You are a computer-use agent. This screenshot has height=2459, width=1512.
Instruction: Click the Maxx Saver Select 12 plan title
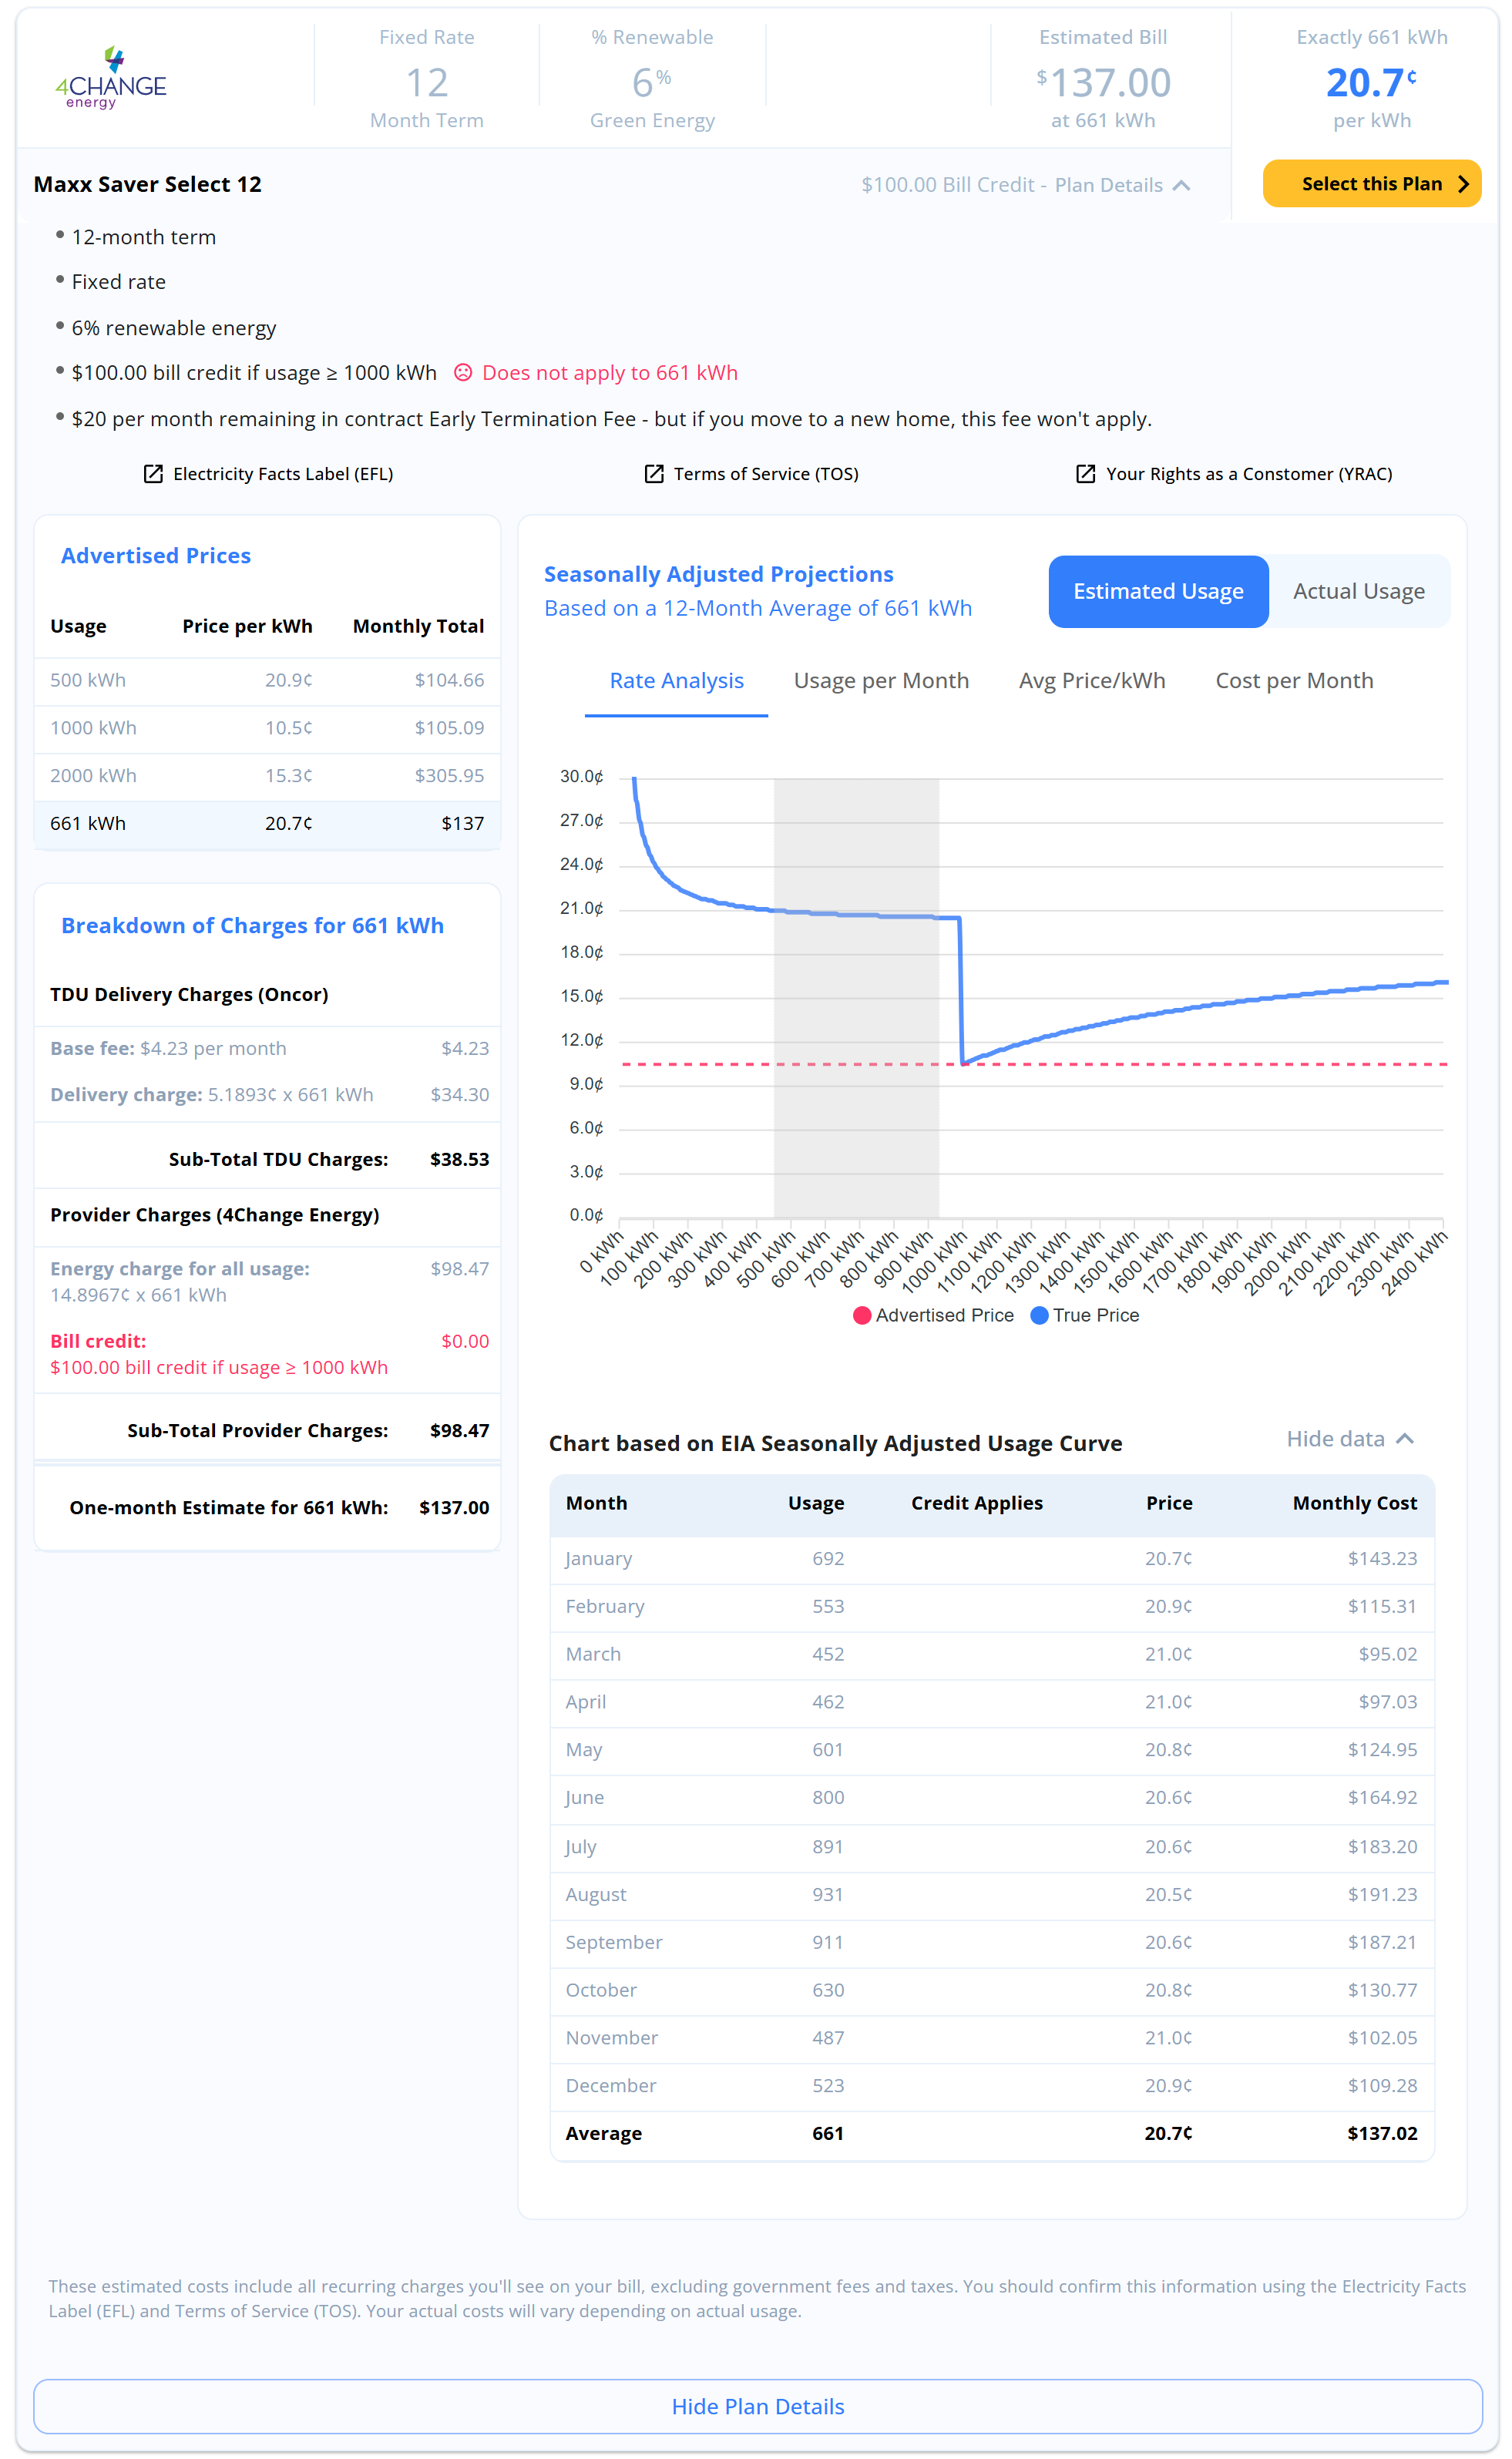tap(148, 184)
